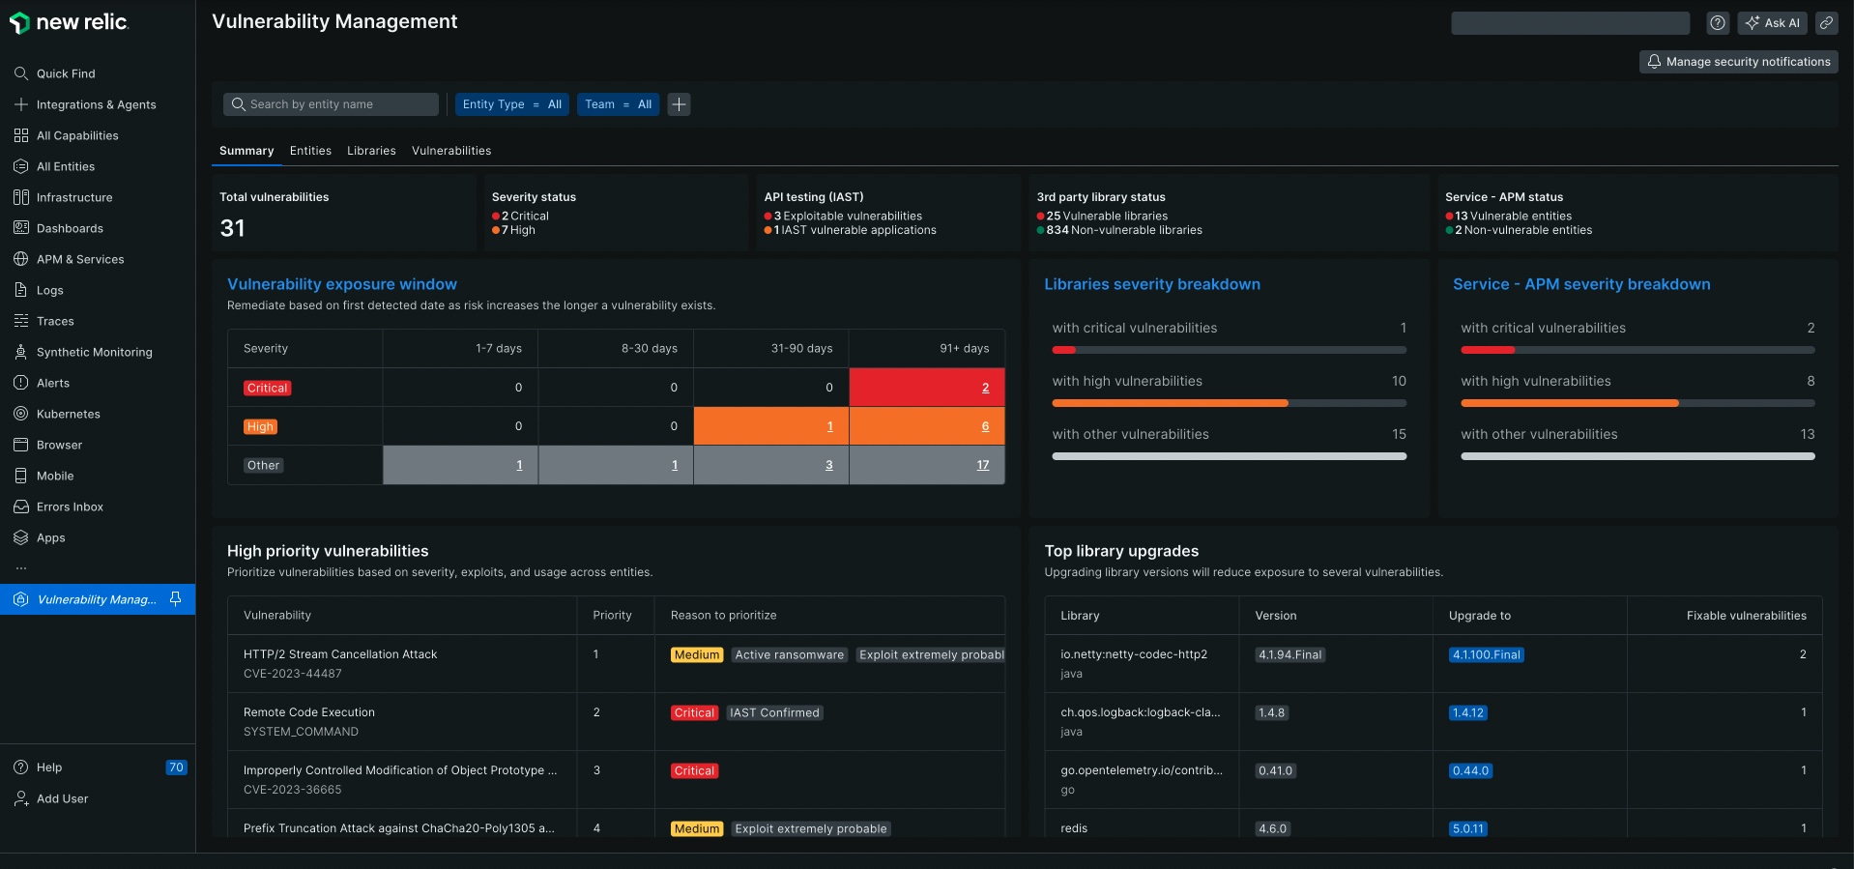Click IAST Confirmed tag

pos(774,712)
